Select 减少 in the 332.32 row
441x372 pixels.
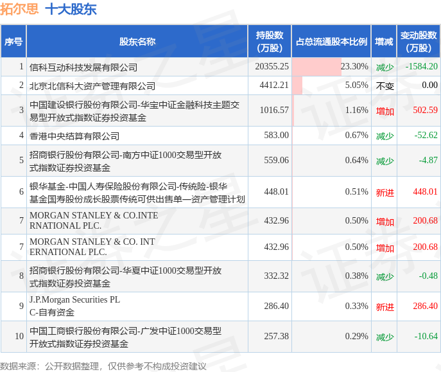click(385, 277)
